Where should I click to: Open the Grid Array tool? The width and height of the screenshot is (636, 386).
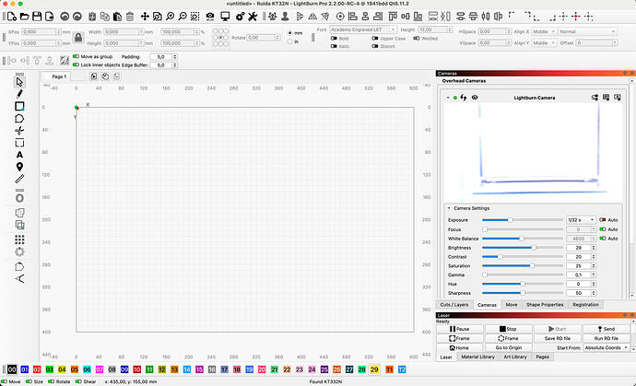pyautogui.click(x=19, y=240)
